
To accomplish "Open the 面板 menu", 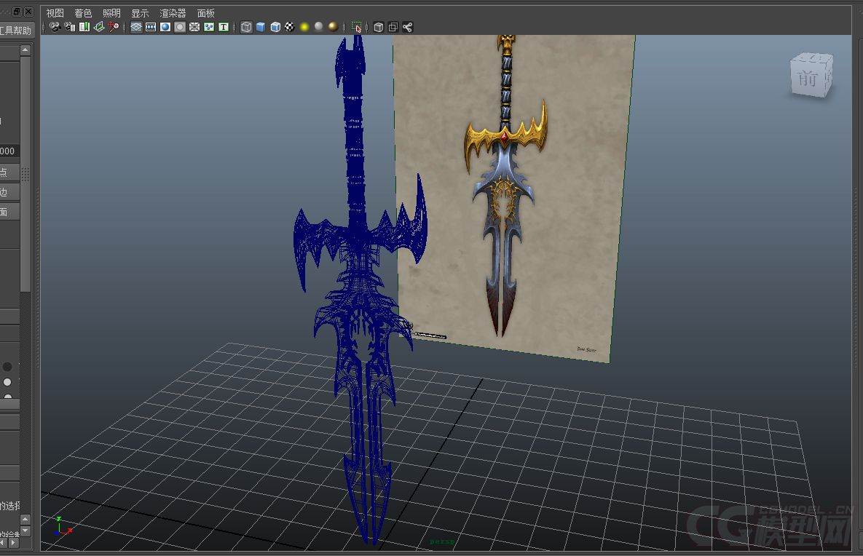I will 205,13.
